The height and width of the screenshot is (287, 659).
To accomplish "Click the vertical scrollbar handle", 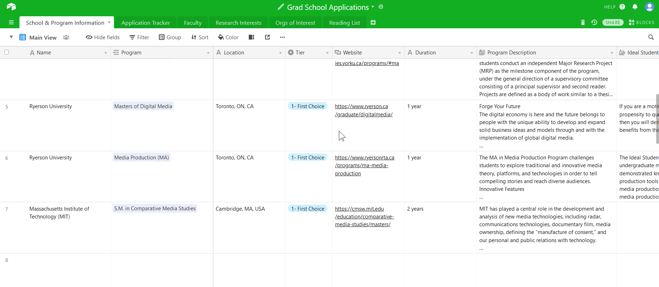I will click(657, 119).
